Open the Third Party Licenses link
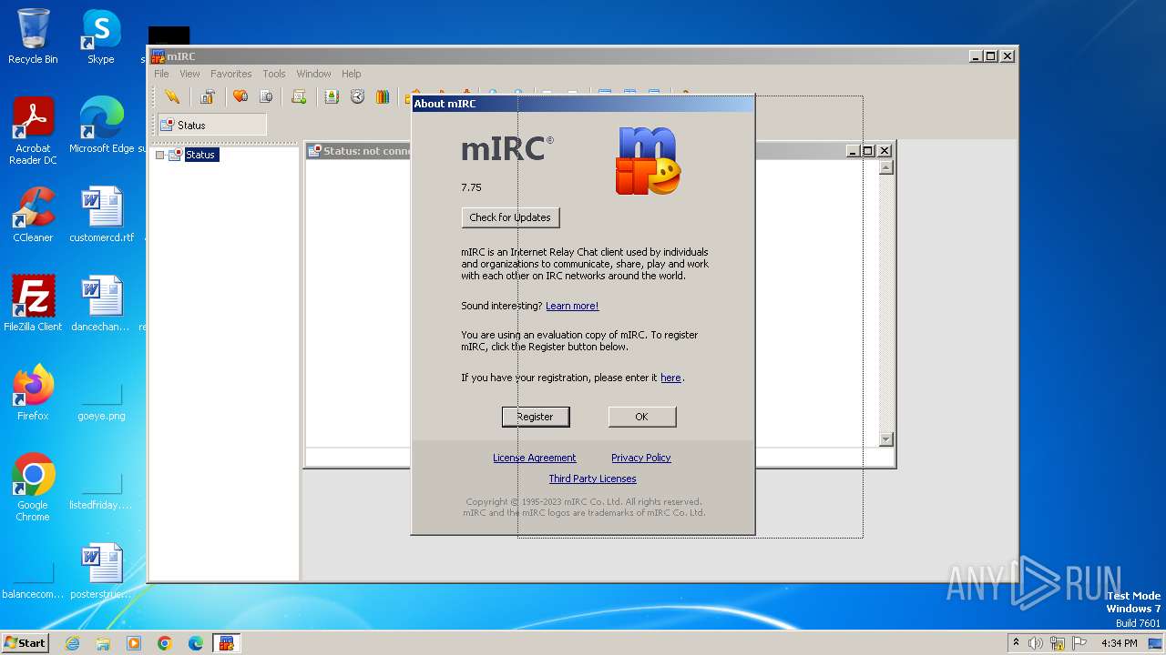 [593, 479]
